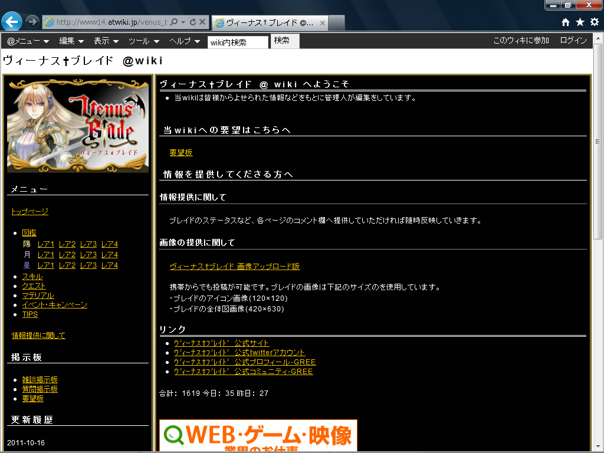
Task: Open 情報提供に関して sidebar link
Action: tap(38, 336)
